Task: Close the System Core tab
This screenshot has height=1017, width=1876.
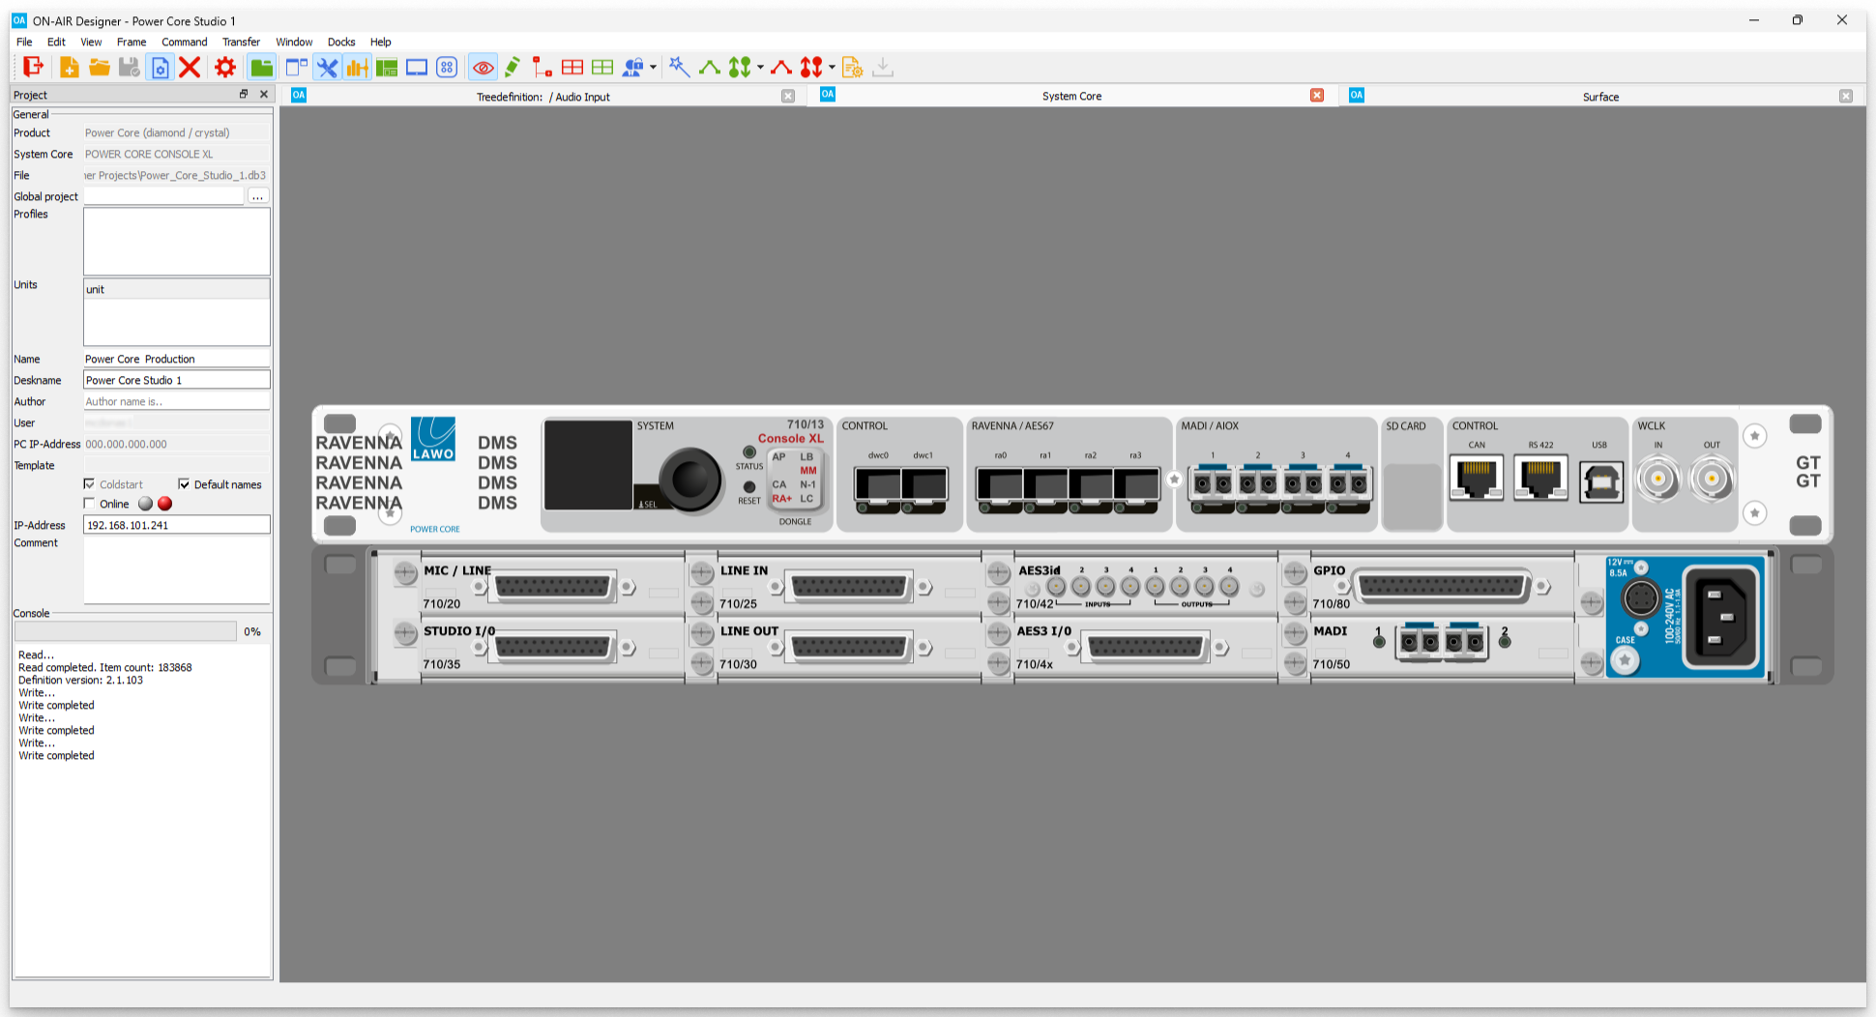Action: pyautogui.click(x=1316, y=96)
